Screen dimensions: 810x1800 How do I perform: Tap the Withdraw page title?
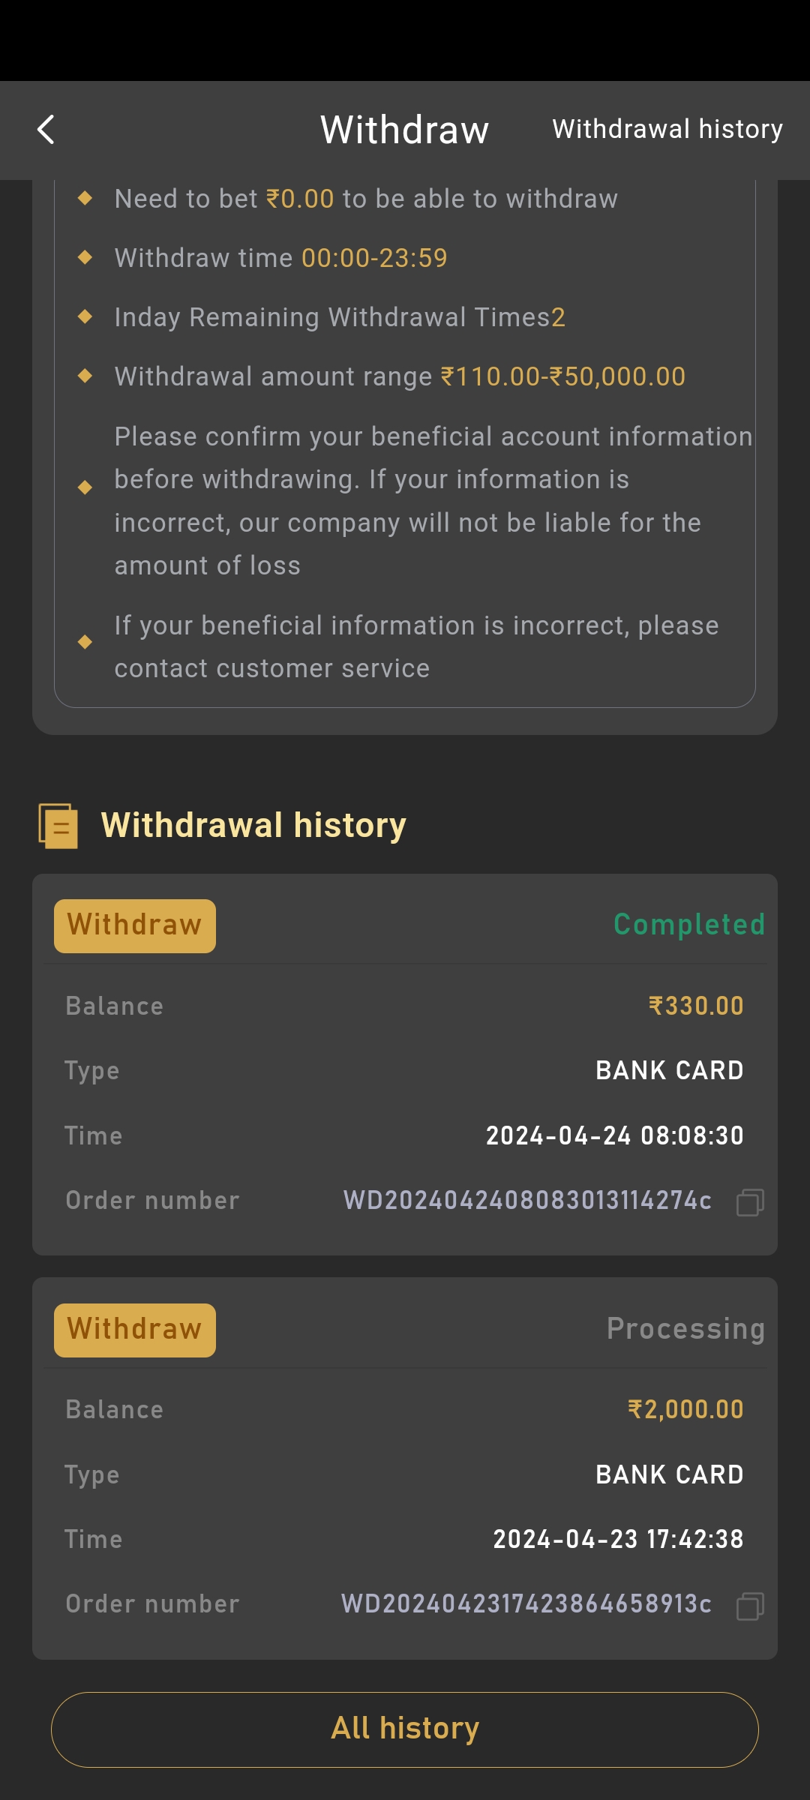(x=404, y=130)
